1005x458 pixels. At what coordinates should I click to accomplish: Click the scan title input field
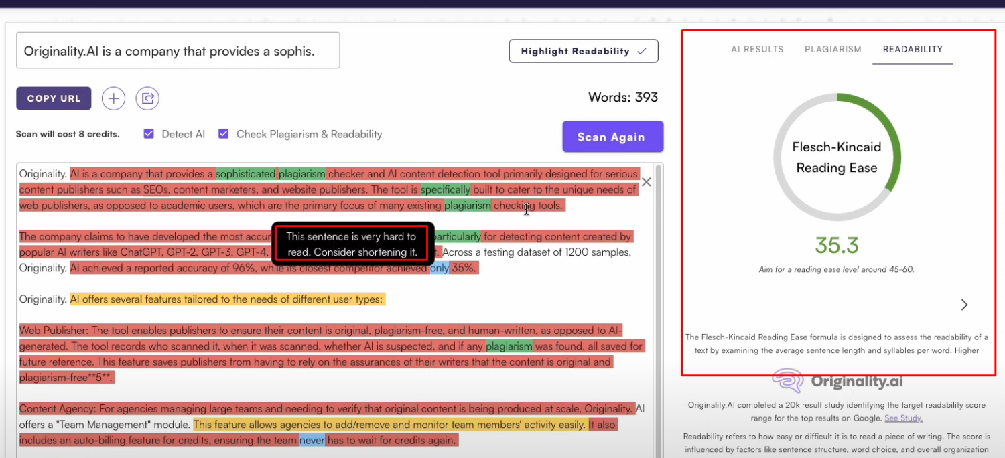coord(178,51)
